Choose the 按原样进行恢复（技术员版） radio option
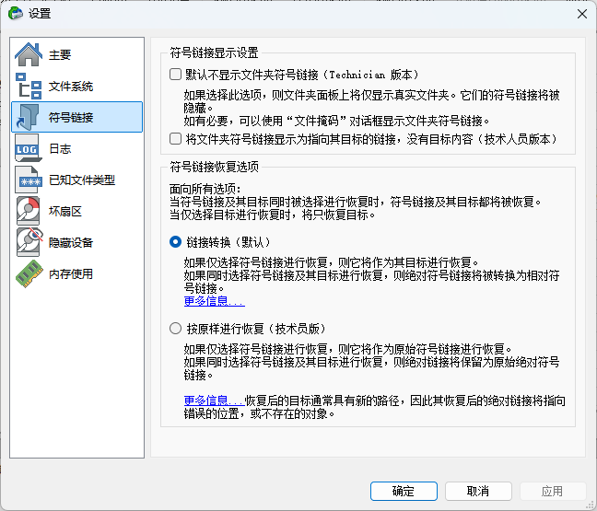The width and height of the screenshot is (597, 511). [175, 329]
